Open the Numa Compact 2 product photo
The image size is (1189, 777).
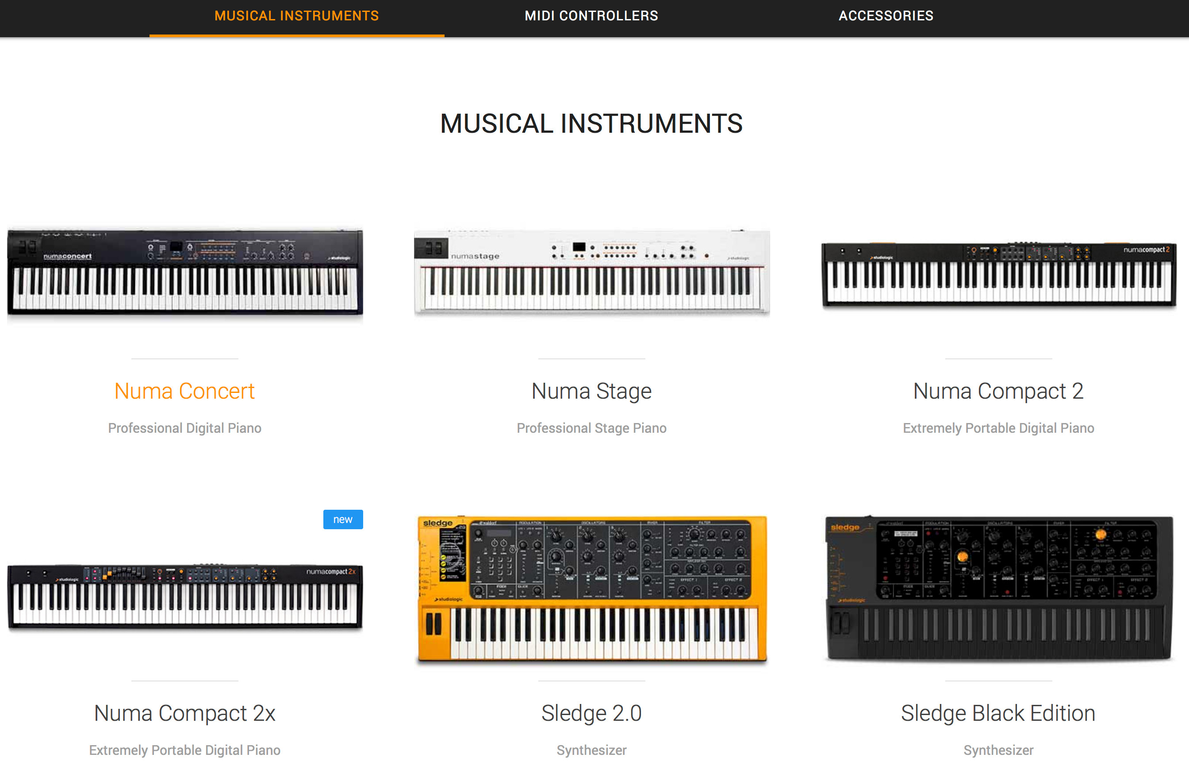(998, 274)
